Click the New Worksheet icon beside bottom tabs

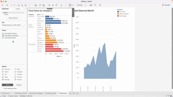(70, 93)
